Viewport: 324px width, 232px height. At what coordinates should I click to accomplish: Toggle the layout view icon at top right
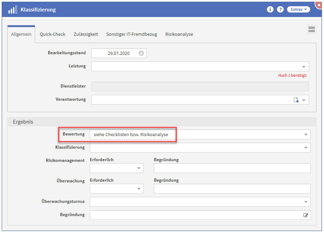point(311,30)
